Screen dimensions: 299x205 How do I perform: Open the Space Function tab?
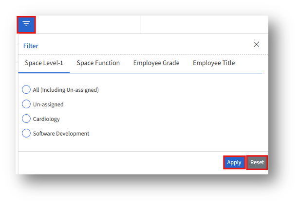(98, 63)
